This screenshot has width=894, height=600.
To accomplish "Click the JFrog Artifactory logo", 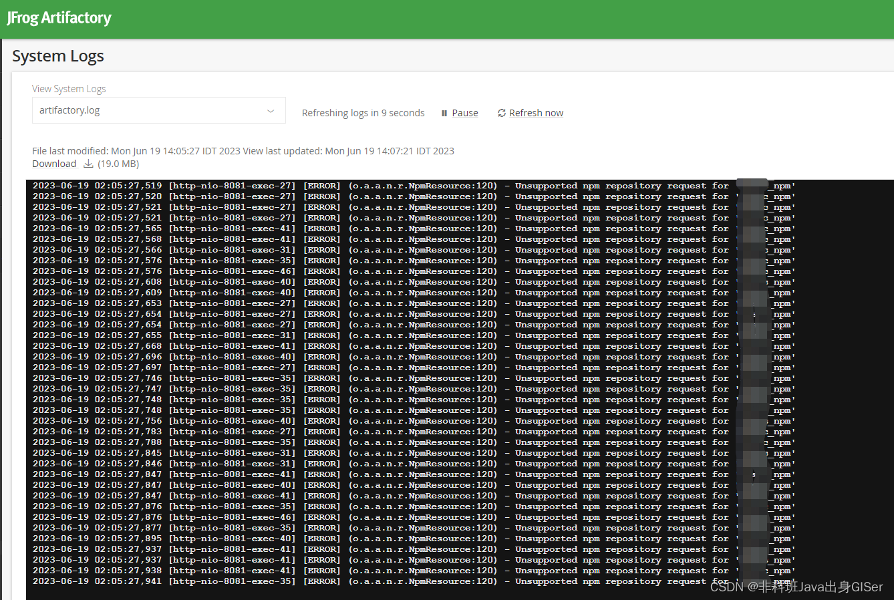I will tap(59, 18).
